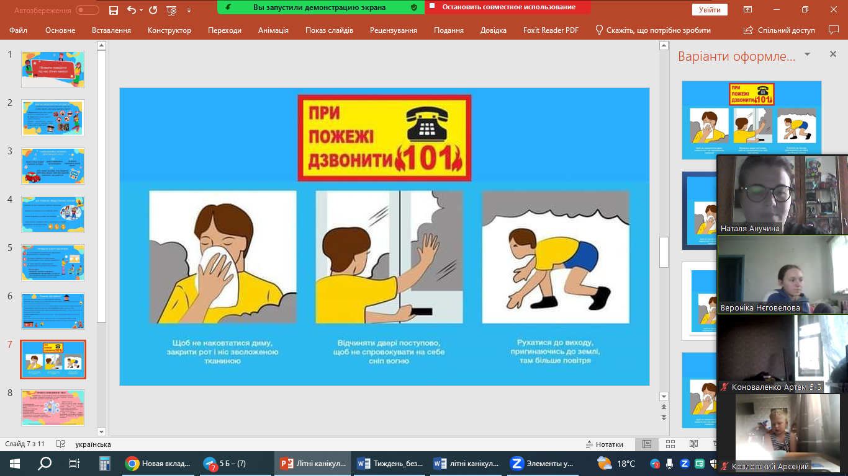
Task: Select the Анімація tab
Action: point(273,30)
